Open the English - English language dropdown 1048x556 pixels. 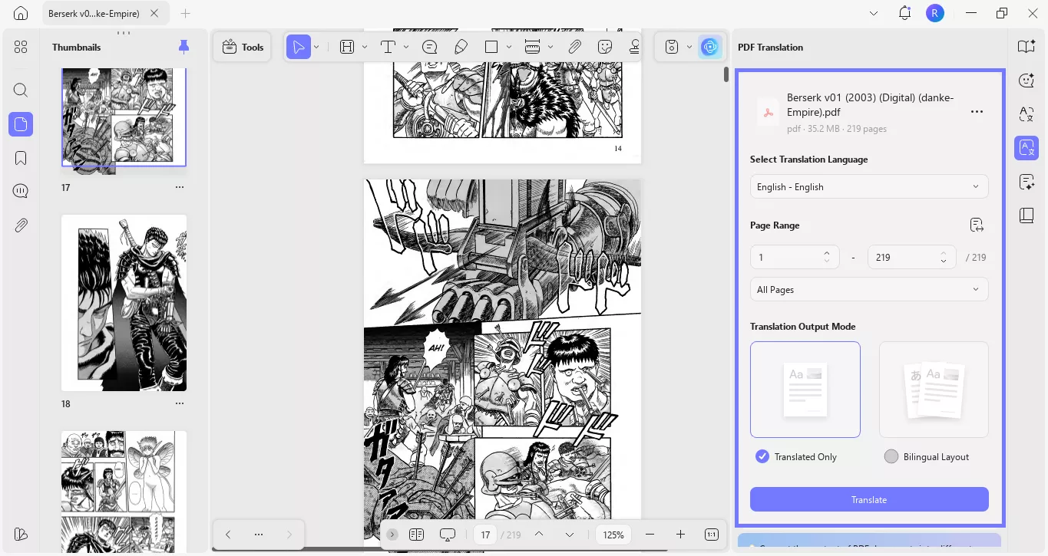coord(869,186)
